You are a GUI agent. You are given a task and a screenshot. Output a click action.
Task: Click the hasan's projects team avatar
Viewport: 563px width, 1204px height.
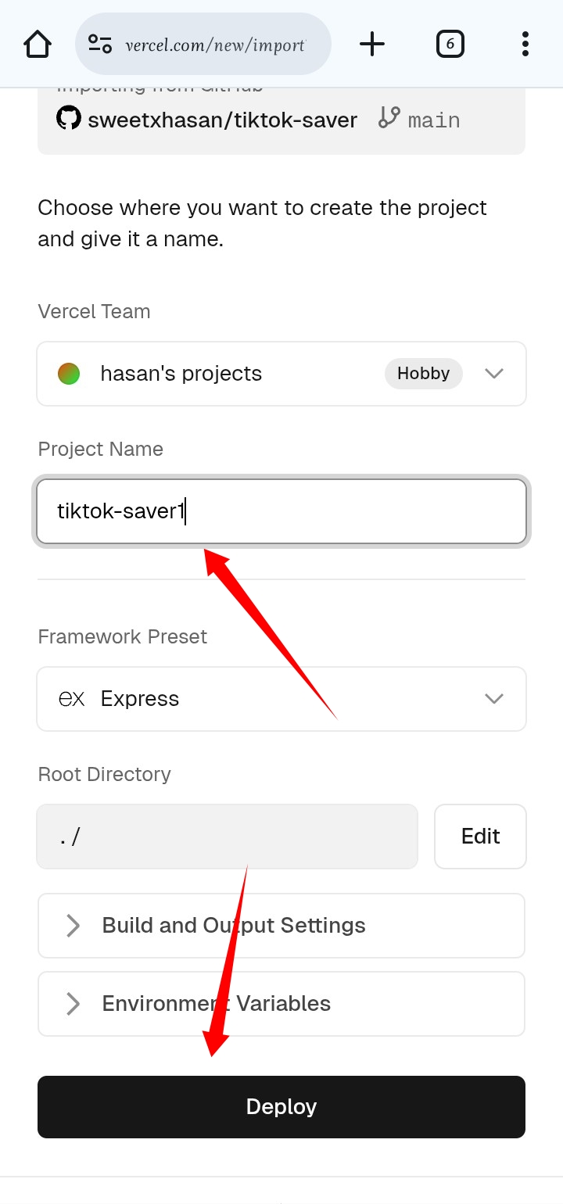click(x=69, y=374)
